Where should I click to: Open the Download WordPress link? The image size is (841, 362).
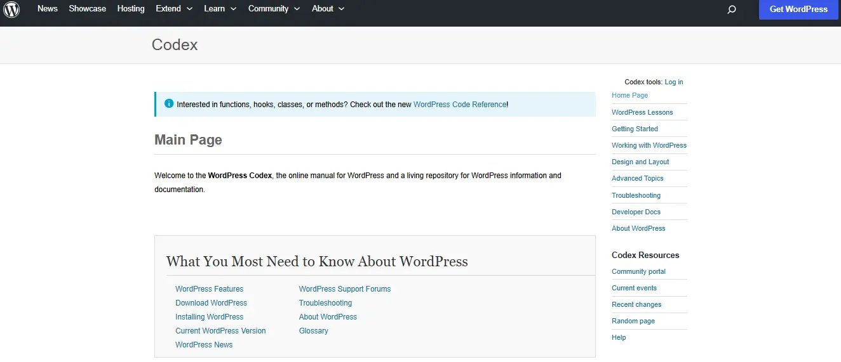click(x=211, y=303)
